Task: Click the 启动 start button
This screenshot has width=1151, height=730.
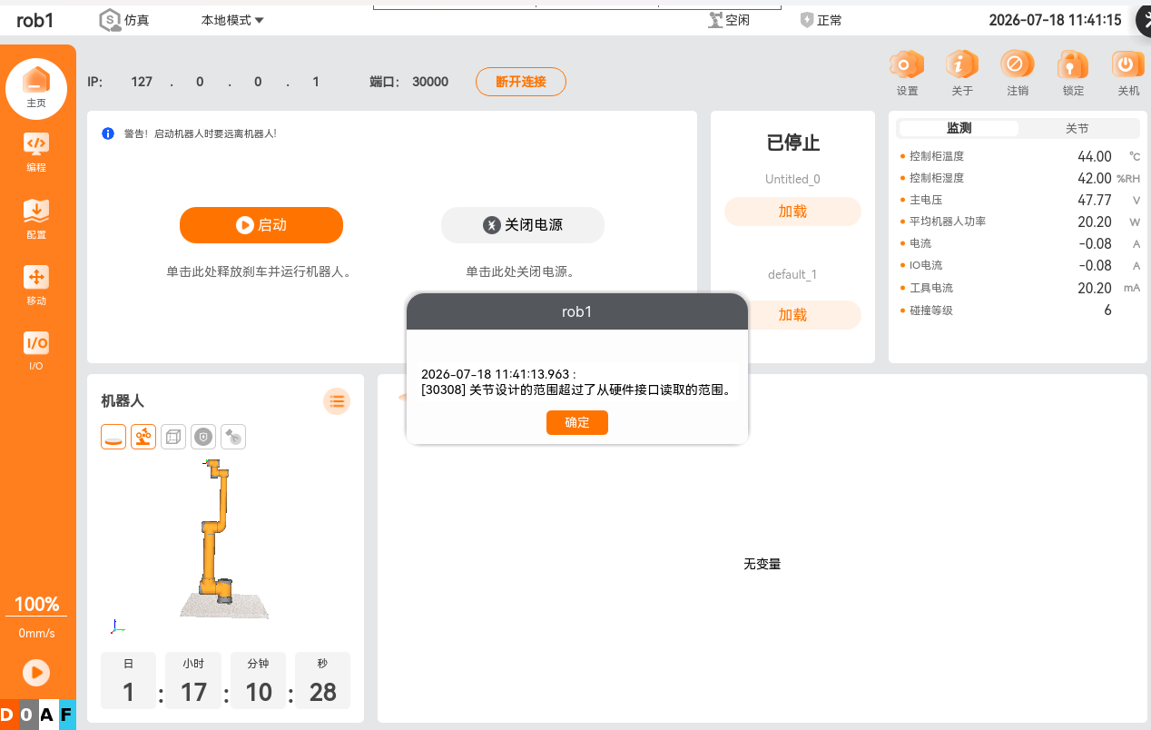Action: pos(261,225)
